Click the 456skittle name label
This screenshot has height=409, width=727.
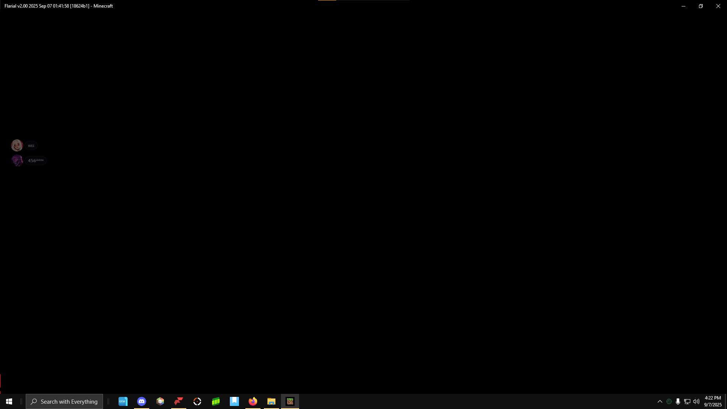click(x=36, y=161)
